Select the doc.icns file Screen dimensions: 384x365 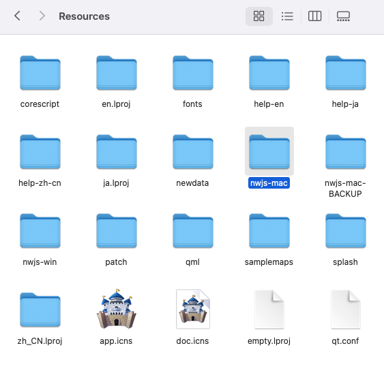[x=193, y=309]
